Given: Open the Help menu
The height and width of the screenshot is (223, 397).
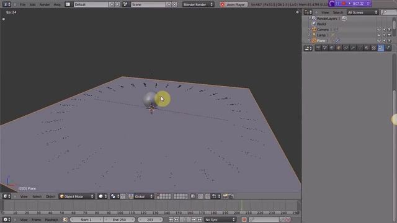Looking at the screenshot, I should coord(57,4).
